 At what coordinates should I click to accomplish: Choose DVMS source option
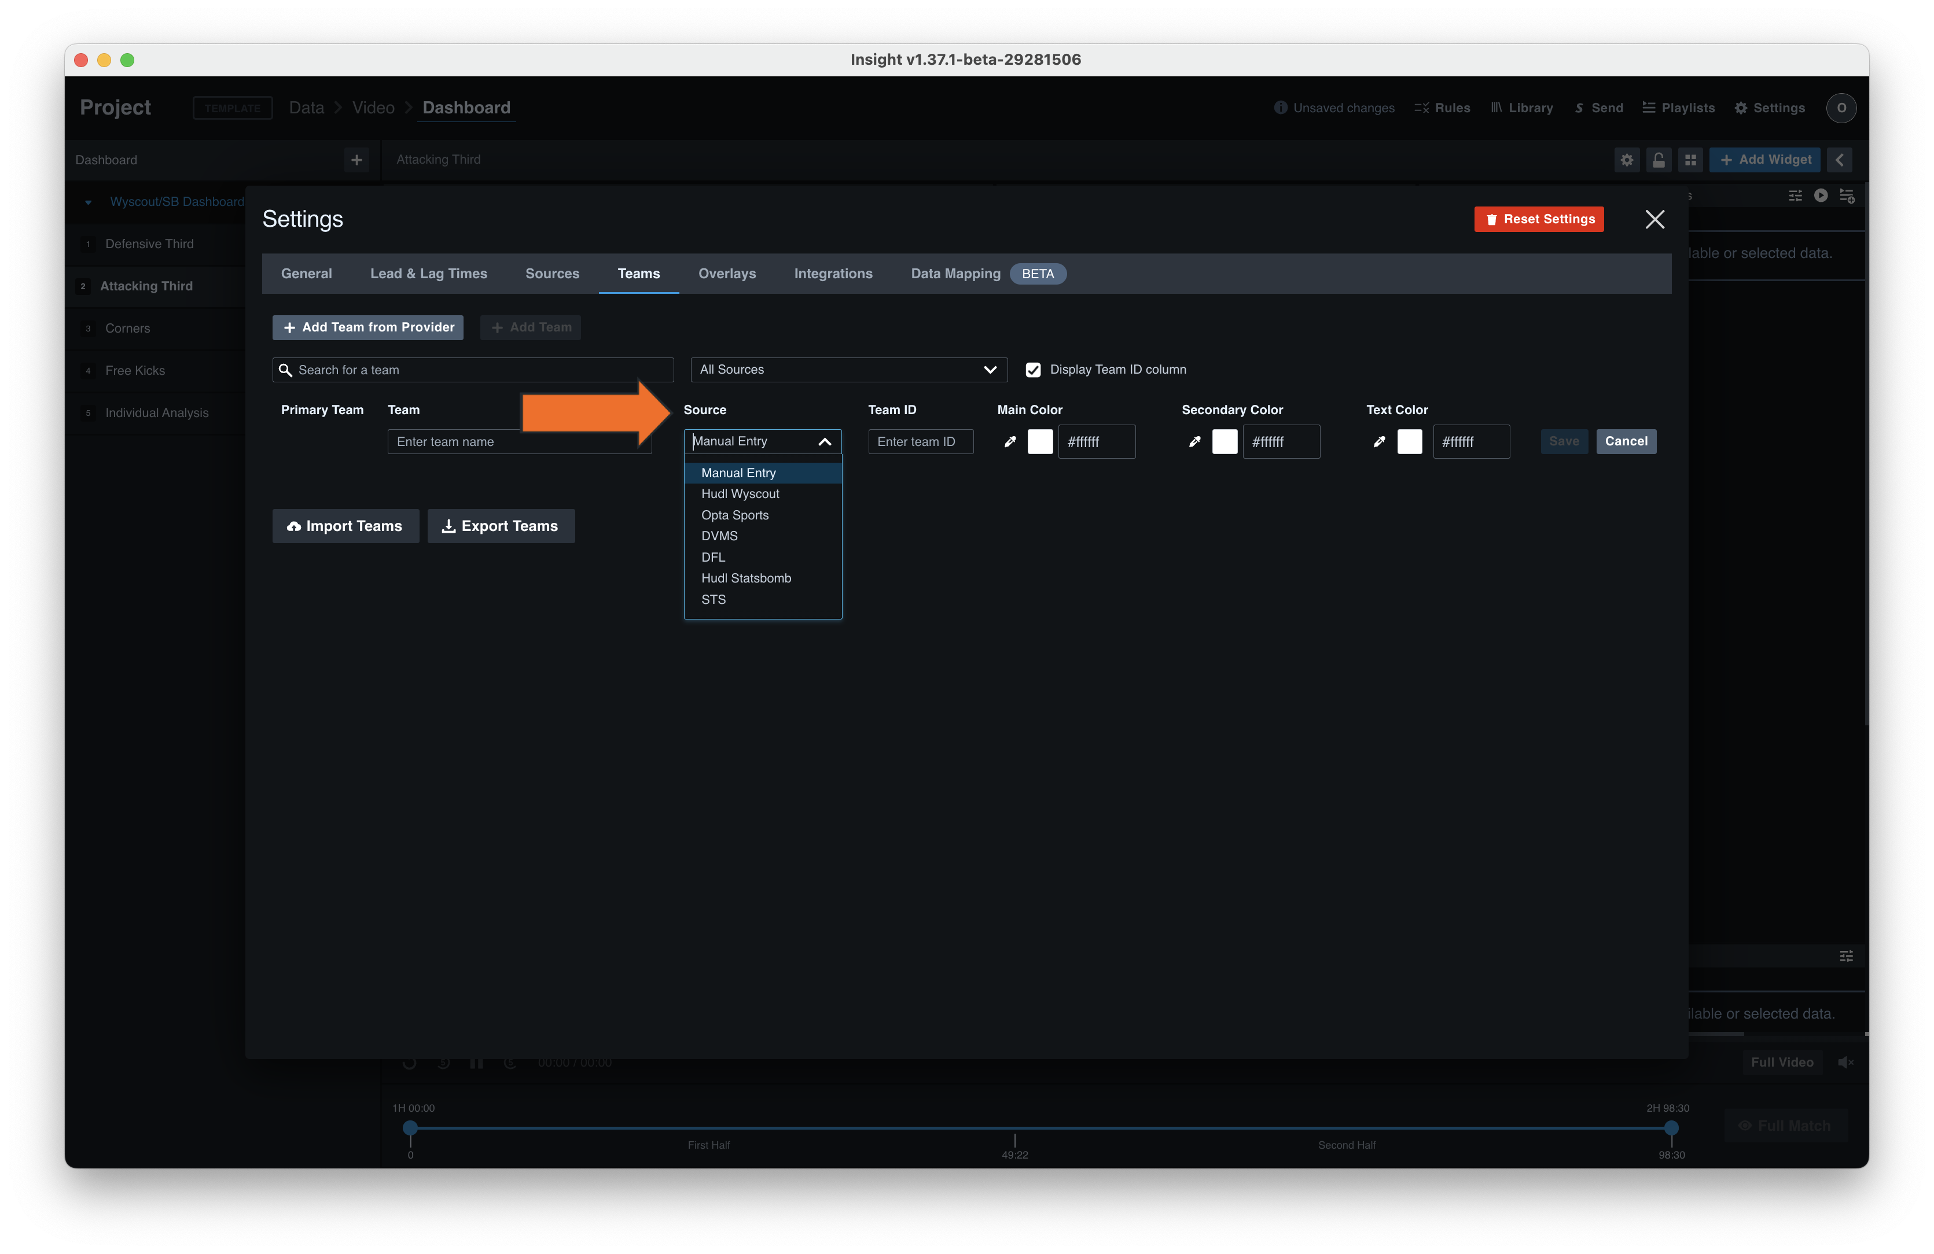tap(762, 536)
